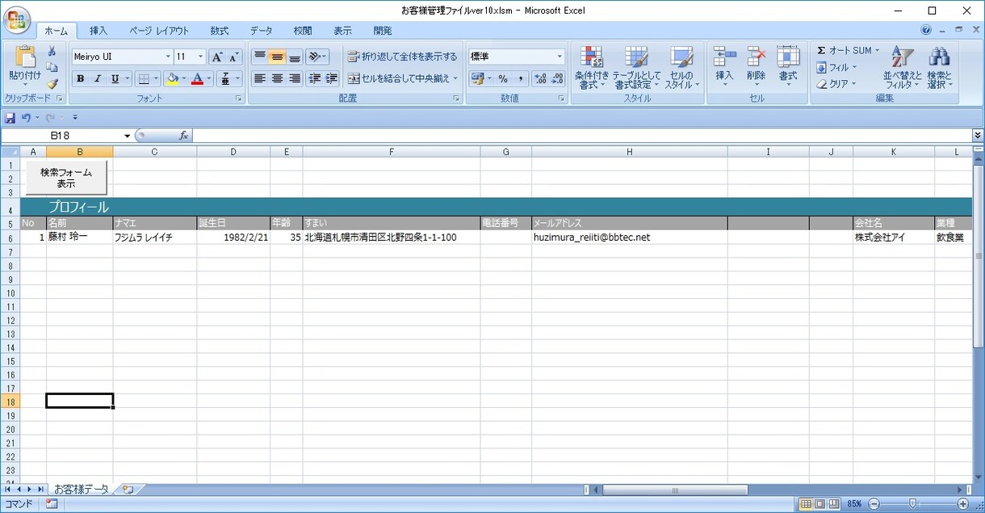
Task: Open the font size 11 dropdown
Action: (x=201, y=57)
